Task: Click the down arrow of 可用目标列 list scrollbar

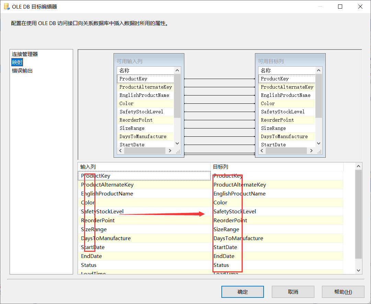Action: [x=319, y=144]
